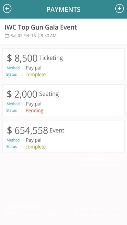This screenshot has width=127, height=225.
Task: Click the Ticketing category label
Action: (x=51, y=58)
